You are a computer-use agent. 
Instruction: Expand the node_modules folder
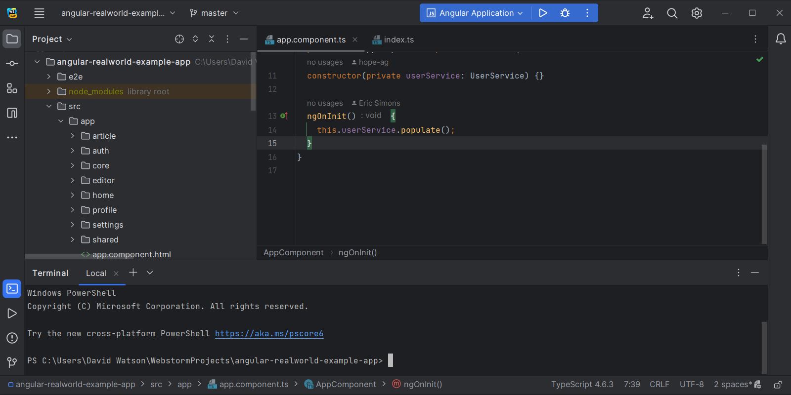(49, 91)
